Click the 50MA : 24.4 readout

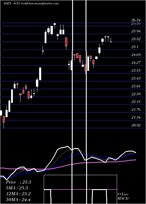[18, 199]
